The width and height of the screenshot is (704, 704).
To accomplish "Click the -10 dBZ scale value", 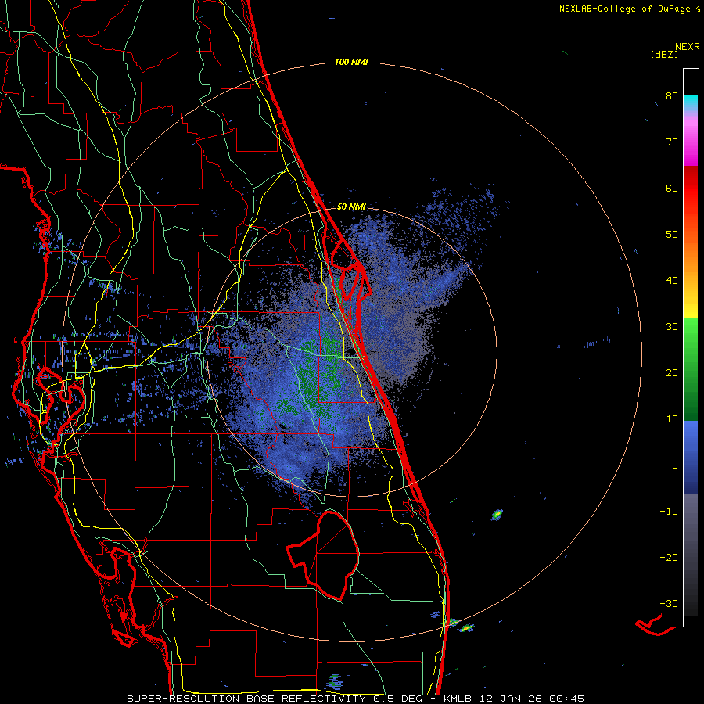I will [x=669, y=512].
